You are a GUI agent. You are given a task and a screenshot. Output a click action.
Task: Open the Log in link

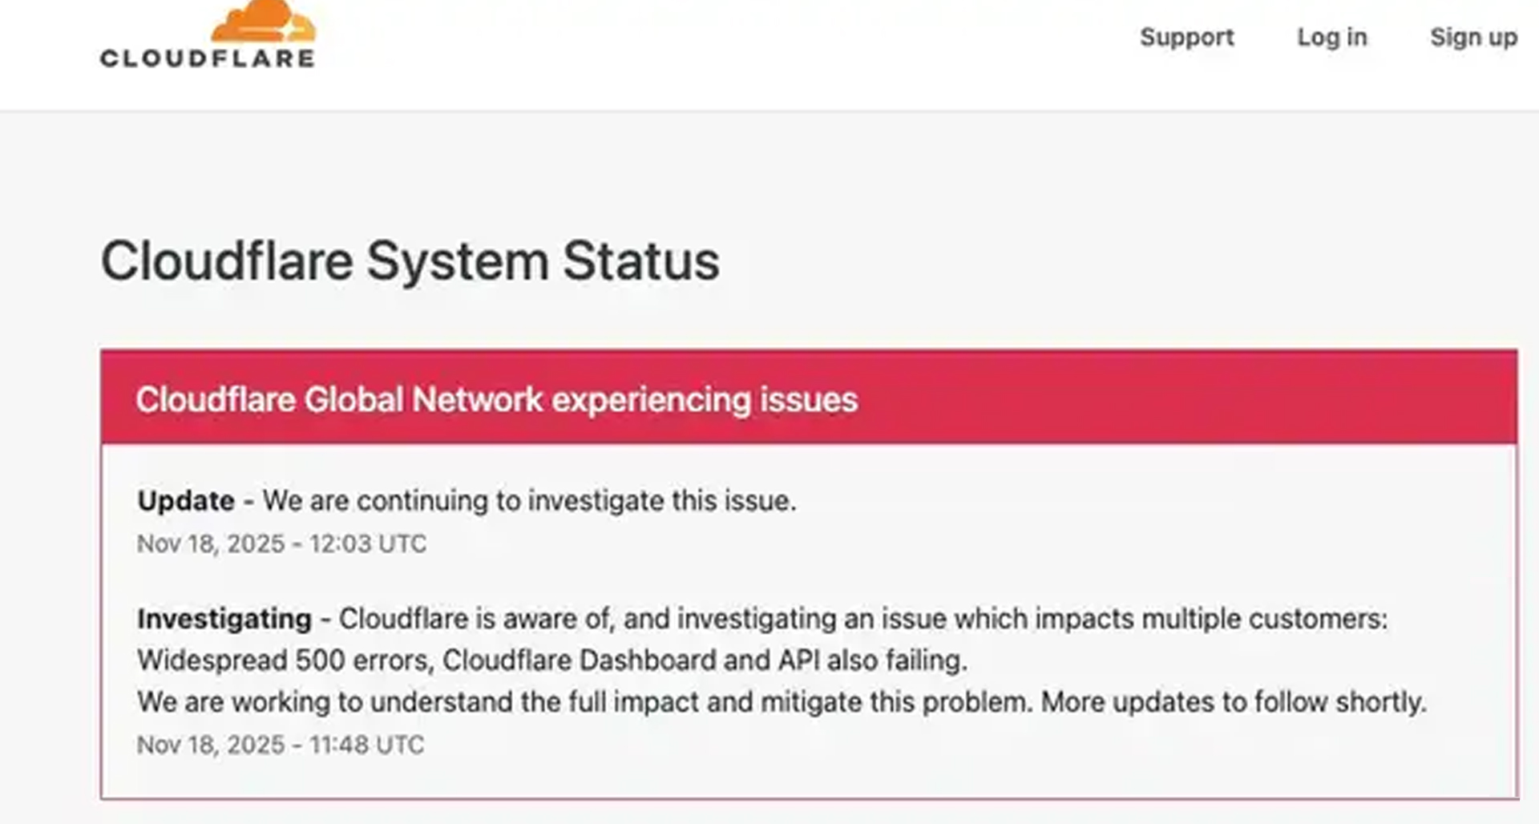click(1331, 38)
